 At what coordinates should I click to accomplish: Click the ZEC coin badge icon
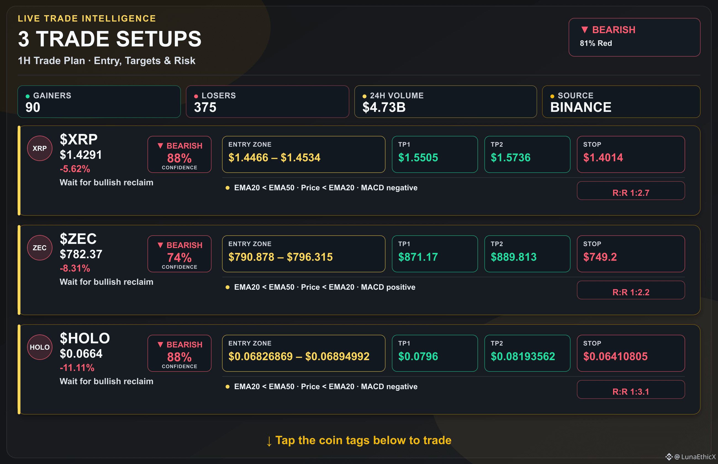pos(40,248)
